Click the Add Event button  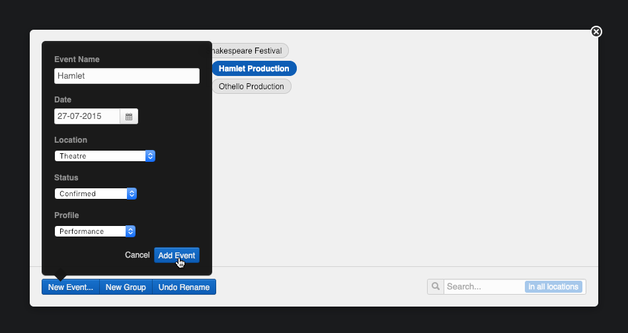[x=177, y=255]
